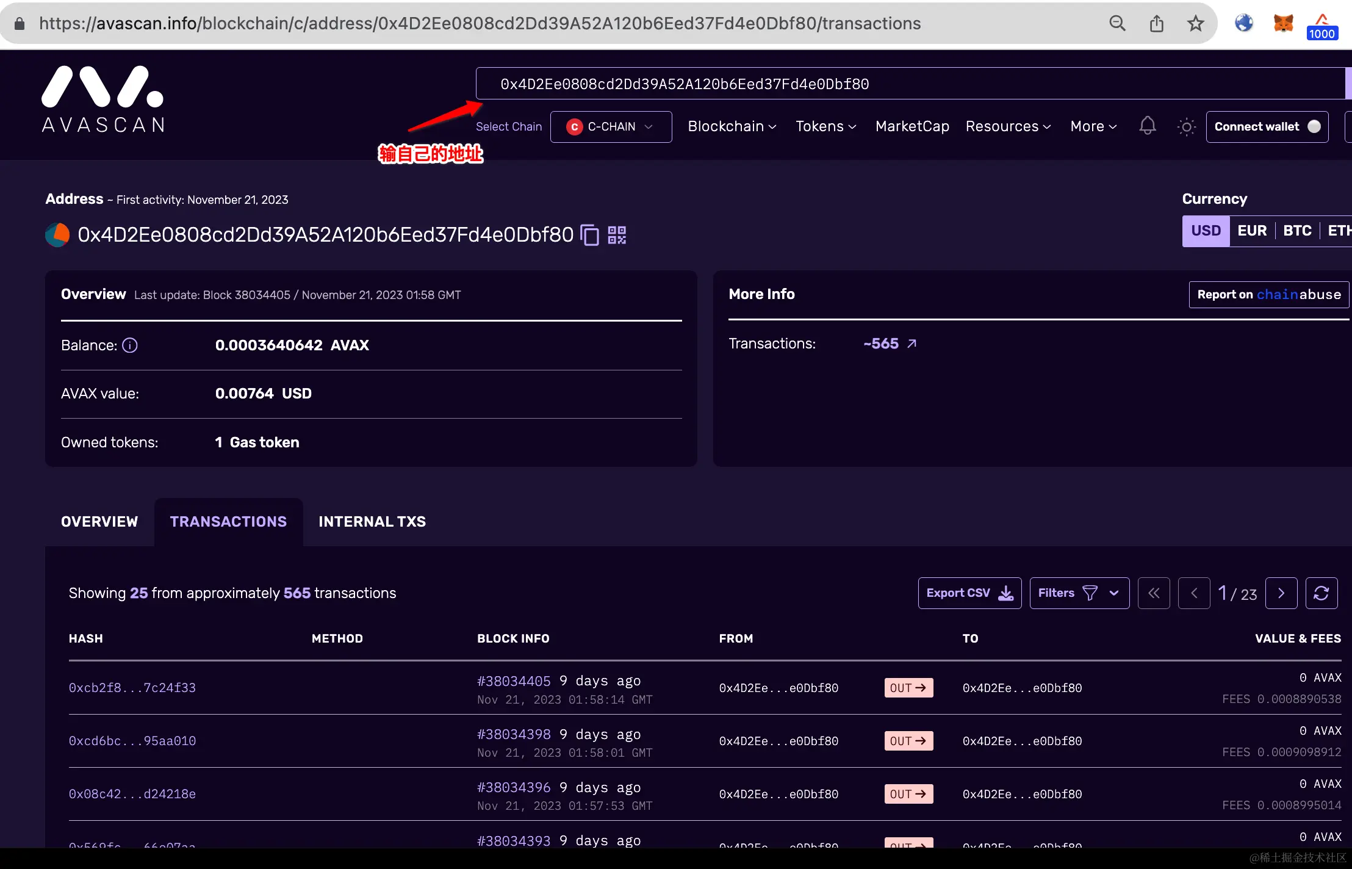This screenshot has width=1352, height=869.
Task: Switch the currency to BTC
Action: point(1297,231)
